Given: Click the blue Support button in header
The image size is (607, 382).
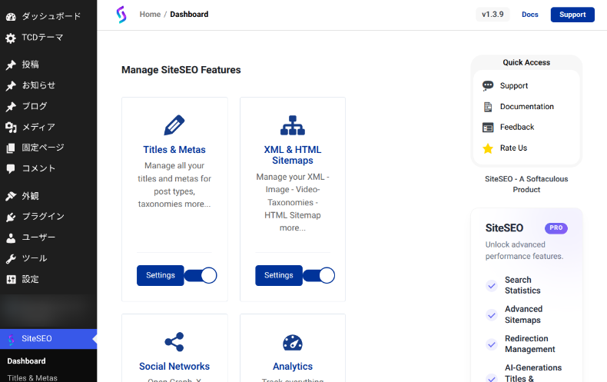Looking at the screenshot, I should [x=572, y=15].
